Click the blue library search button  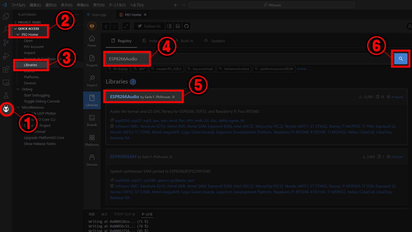(401, 59)
